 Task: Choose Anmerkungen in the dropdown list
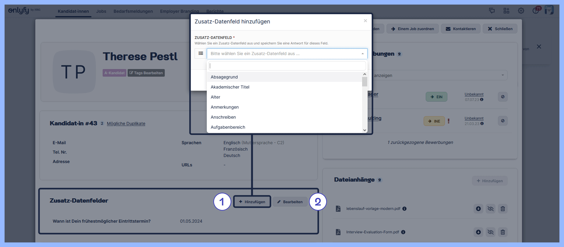[225, 107]
